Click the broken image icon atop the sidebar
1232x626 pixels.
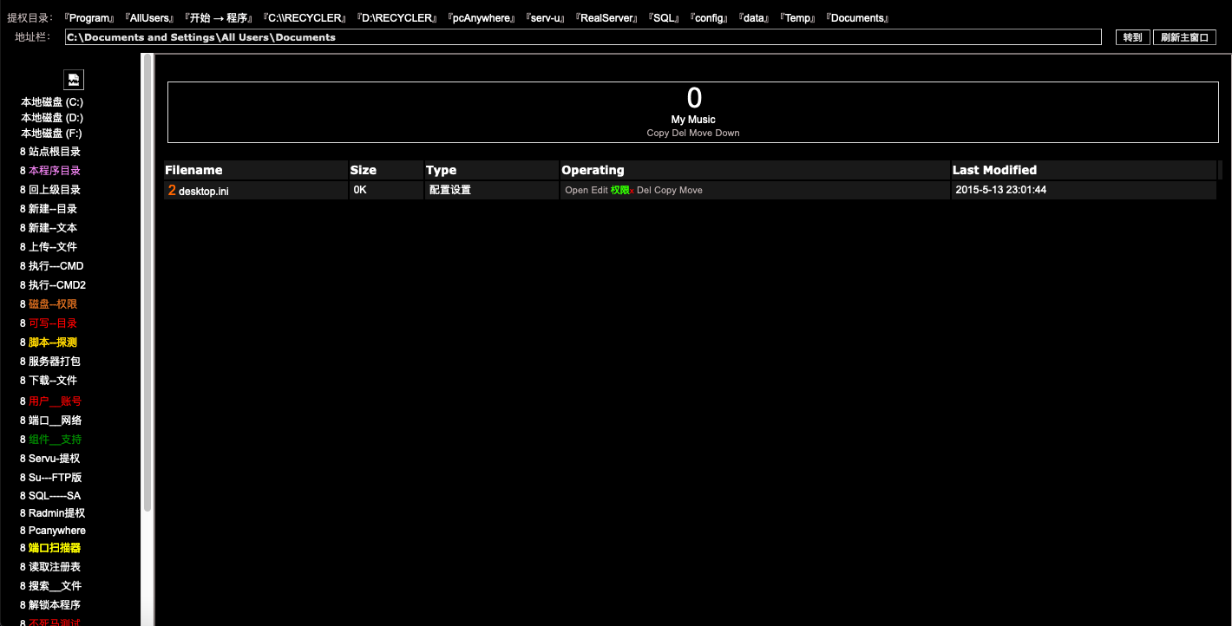click(x=74, y=80)
